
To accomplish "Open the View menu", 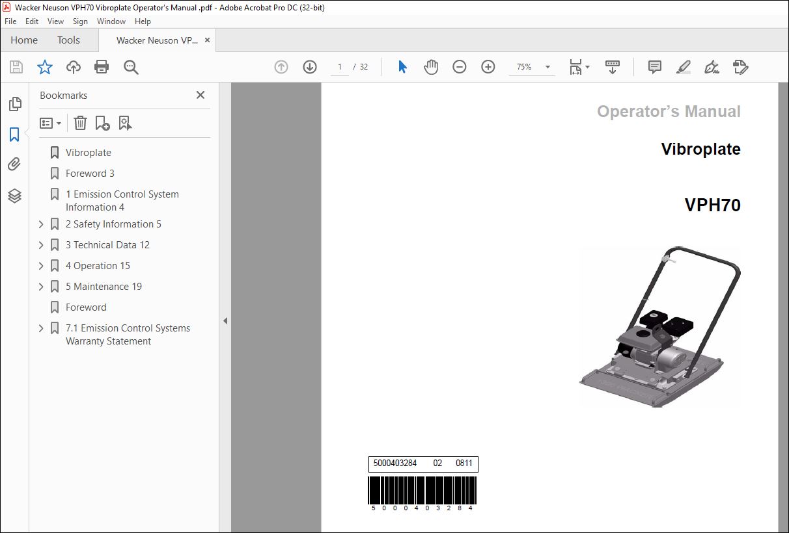I will coord(55,21).
